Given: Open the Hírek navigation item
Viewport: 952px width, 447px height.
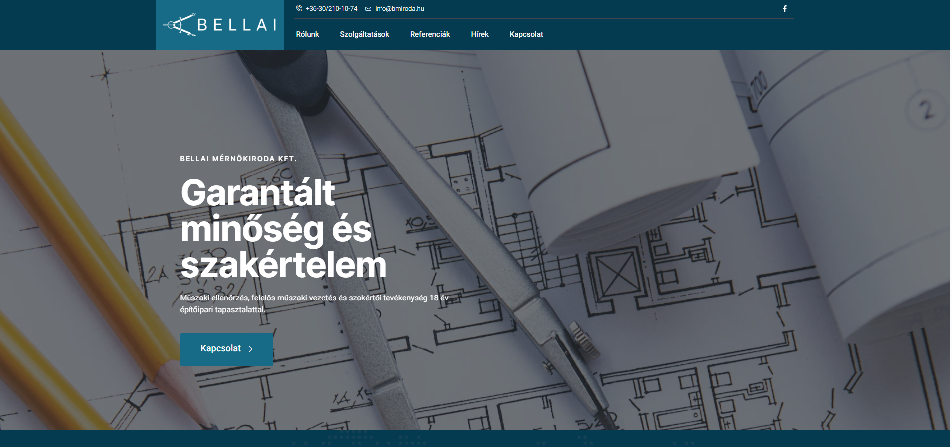Looking at the screenshot, I should [480, 34].
